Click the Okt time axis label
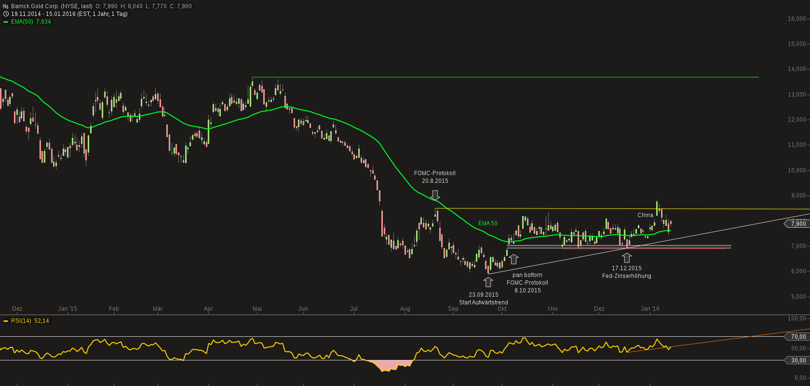The width and height of the screenshot is (810, 386). tap(502, 309)
